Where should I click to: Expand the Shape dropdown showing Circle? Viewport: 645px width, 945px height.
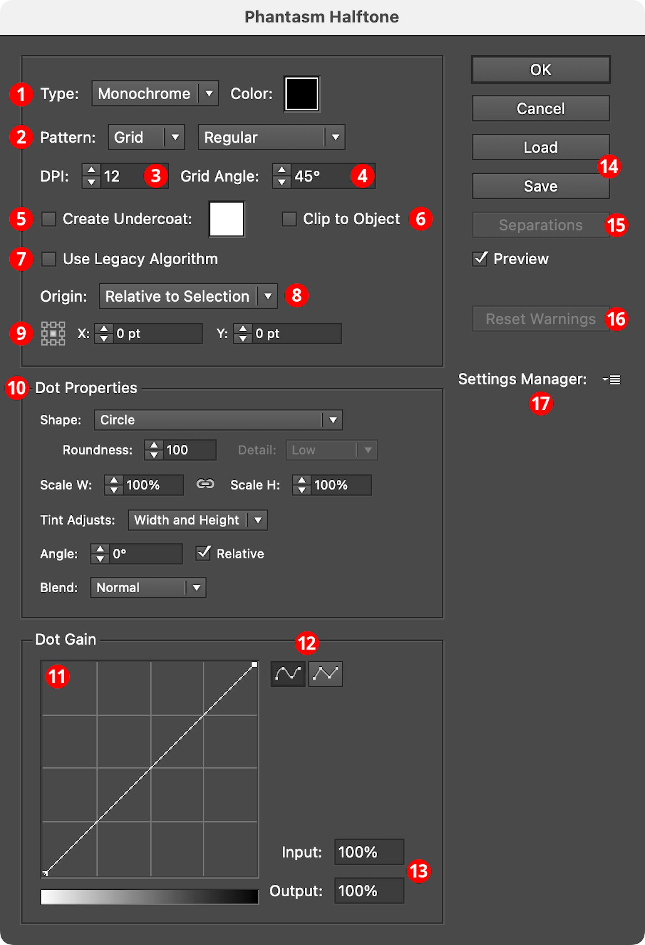click(x=218, y=420)
